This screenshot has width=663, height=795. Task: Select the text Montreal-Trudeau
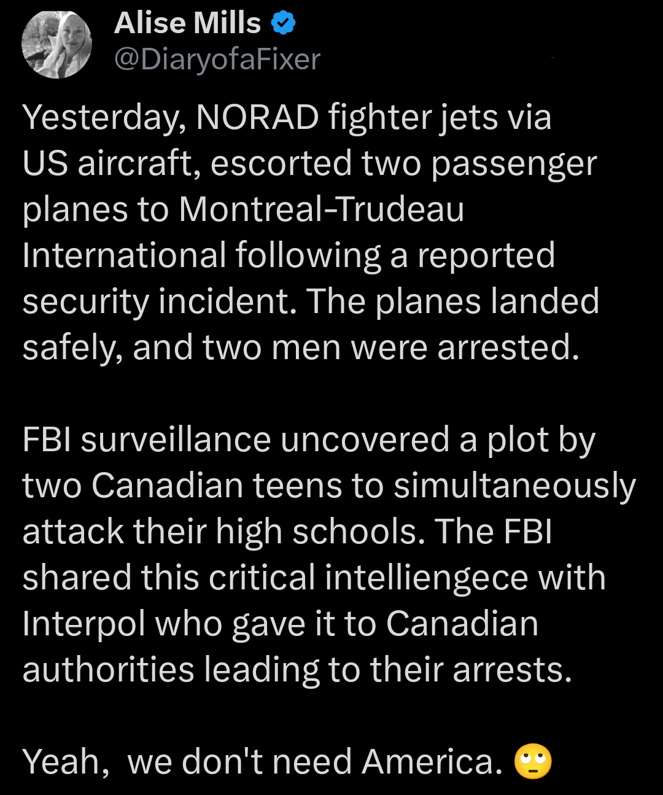(321, 209)
